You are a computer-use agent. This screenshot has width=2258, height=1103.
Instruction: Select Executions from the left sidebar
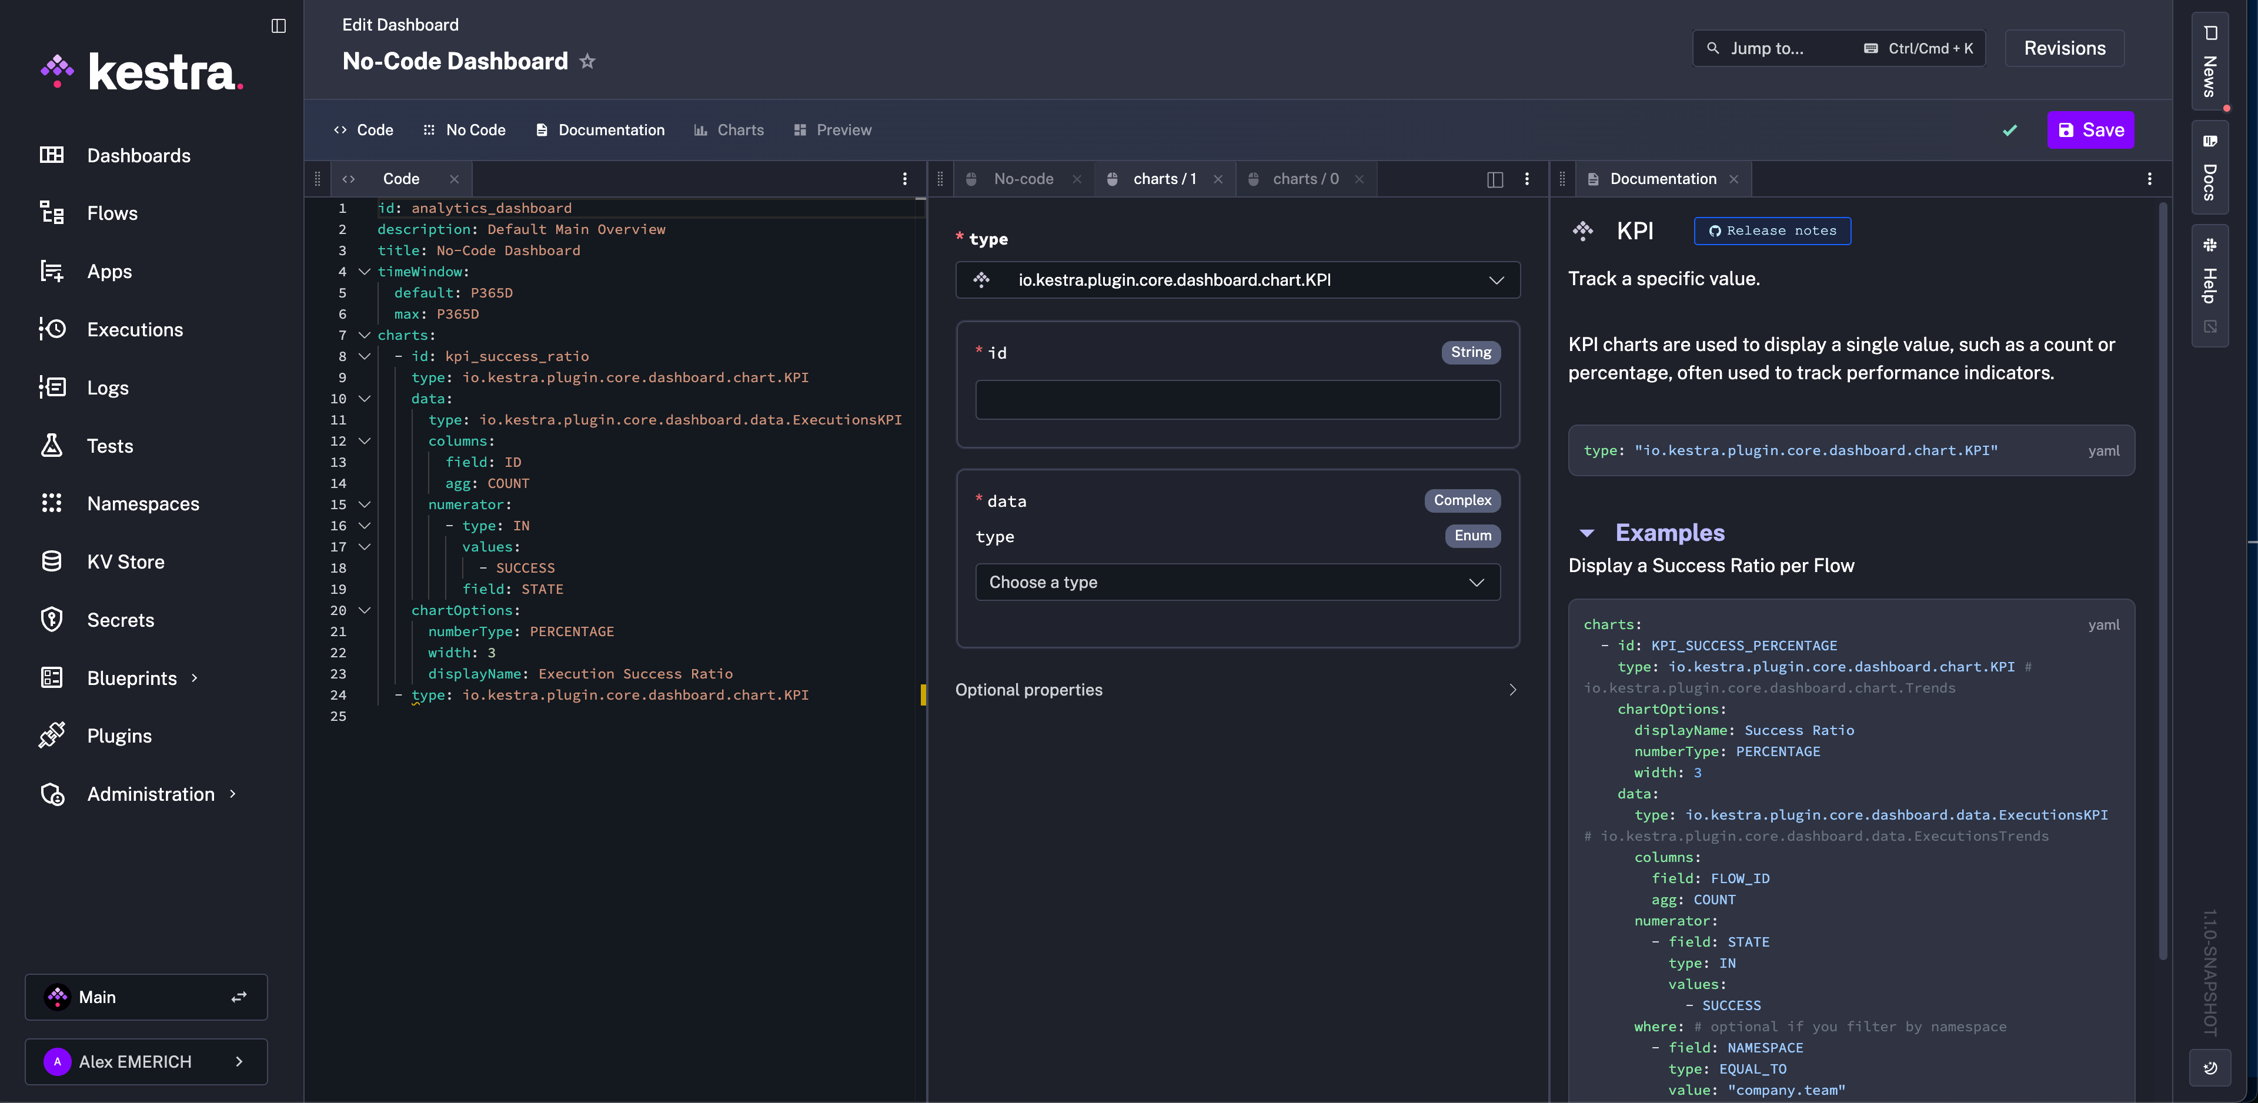coord(136,329)
